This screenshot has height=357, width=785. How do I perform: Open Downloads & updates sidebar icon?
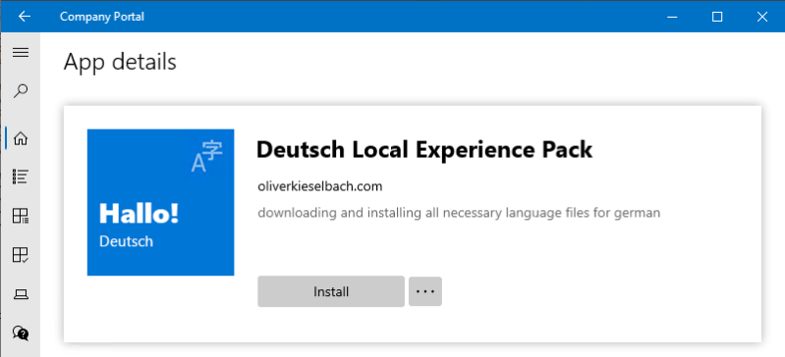click(x=20, y=255)
